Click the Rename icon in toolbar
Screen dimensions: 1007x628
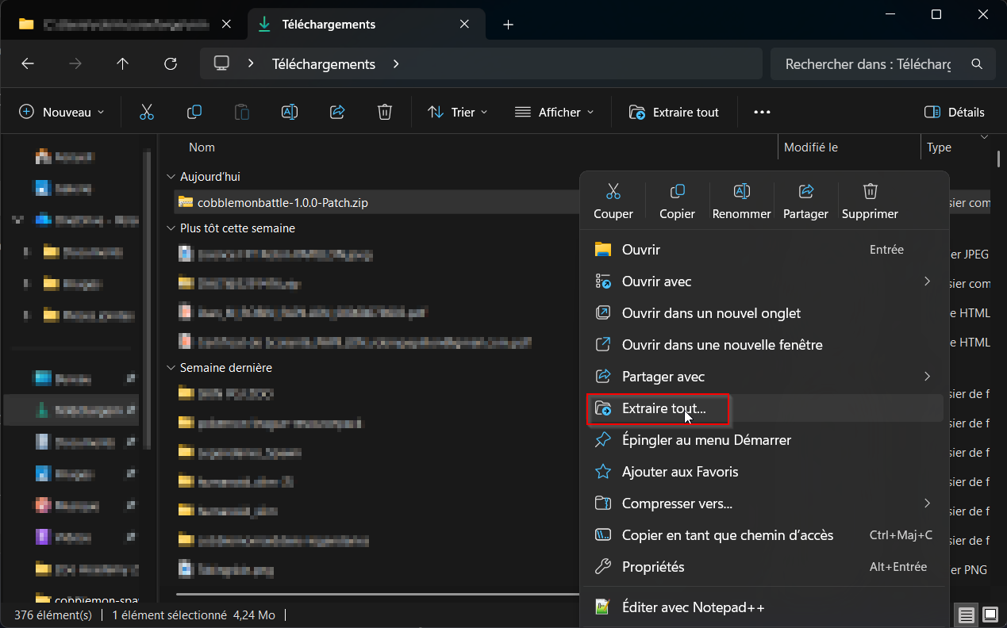(290, 112)
